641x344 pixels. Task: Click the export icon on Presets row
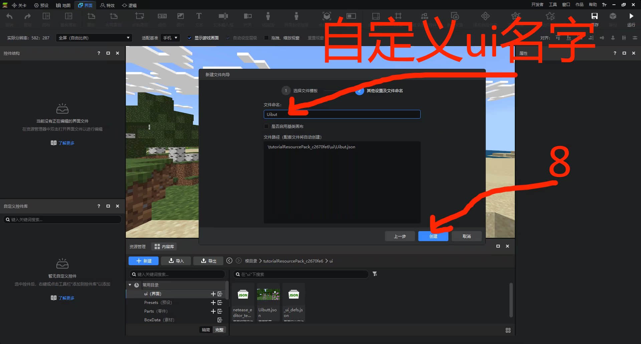[x=220, y=303]
